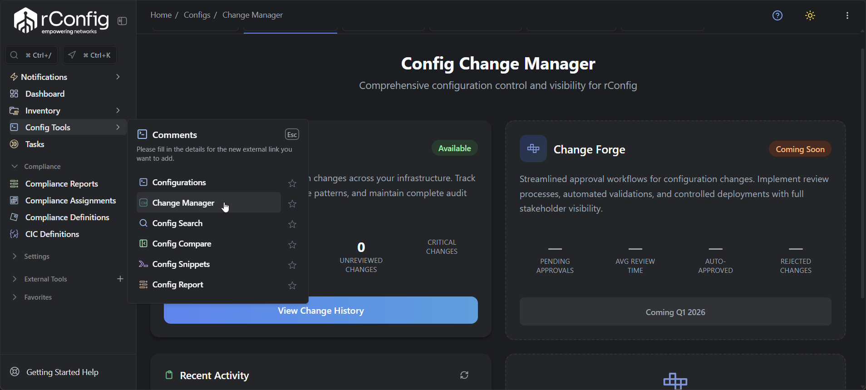Expand the Config Tools chevron
Viewport: 866px width, 390px height.
(x=118, y=127)
